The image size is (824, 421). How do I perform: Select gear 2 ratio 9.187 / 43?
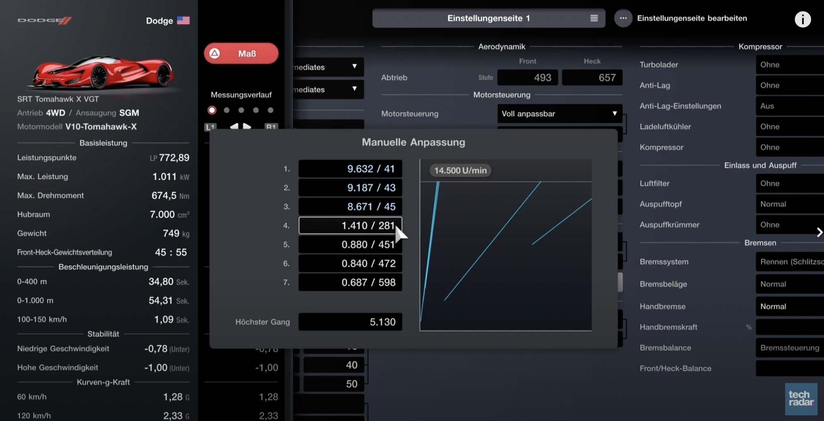click(350, 187)
